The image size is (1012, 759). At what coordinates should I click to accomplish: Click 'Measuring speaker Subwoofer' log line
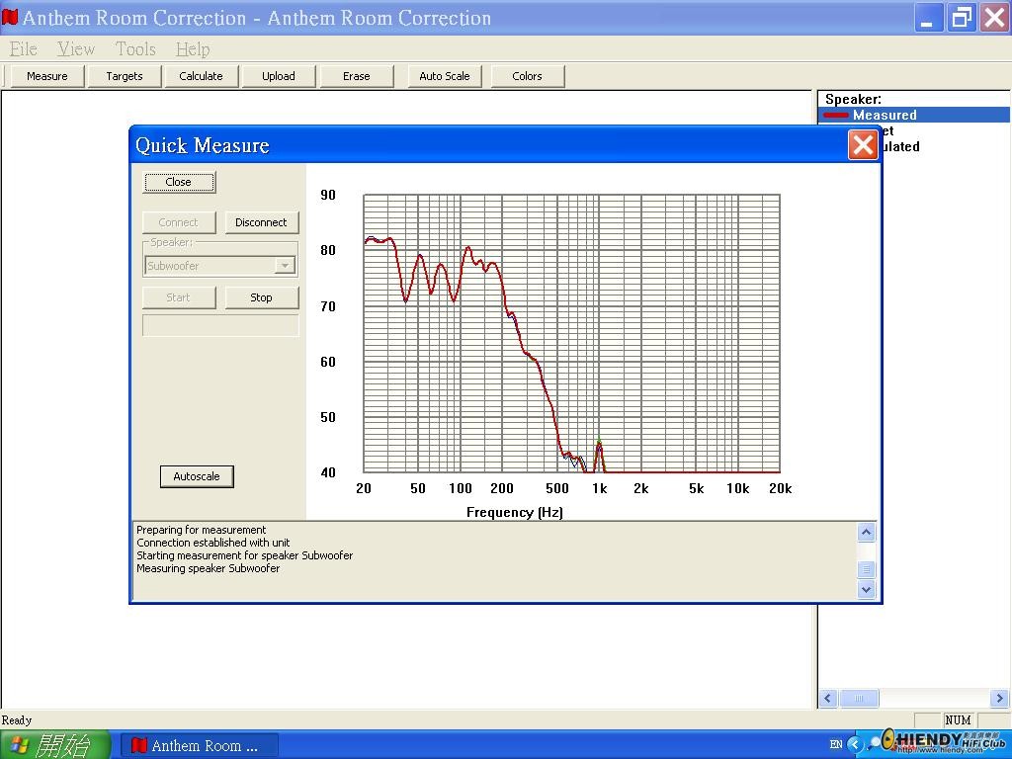tap(209, 568)
